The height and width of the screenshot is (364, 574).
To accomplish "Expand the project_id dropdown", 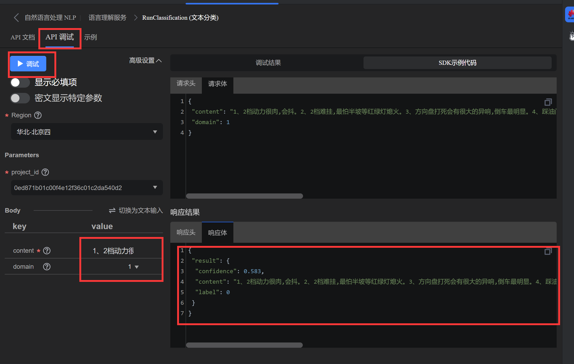I will pyautogui.click(x=87, y=188).
